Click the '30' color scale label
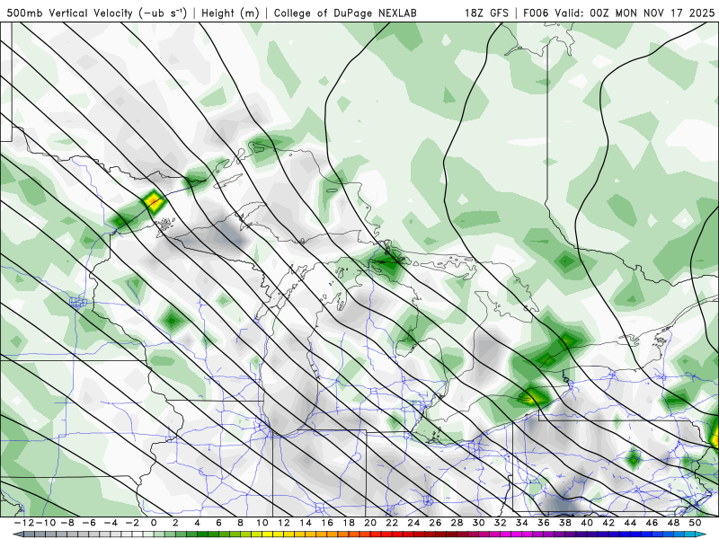Screen dimensions: 719x539 (x=479, y=523)
